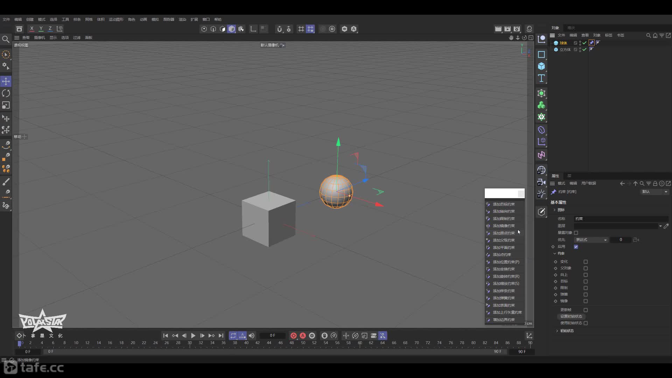Viewport: 672px width, 378px height.
Task: Click the Render View clapperboard icon
Action: (x=498, y=29)
